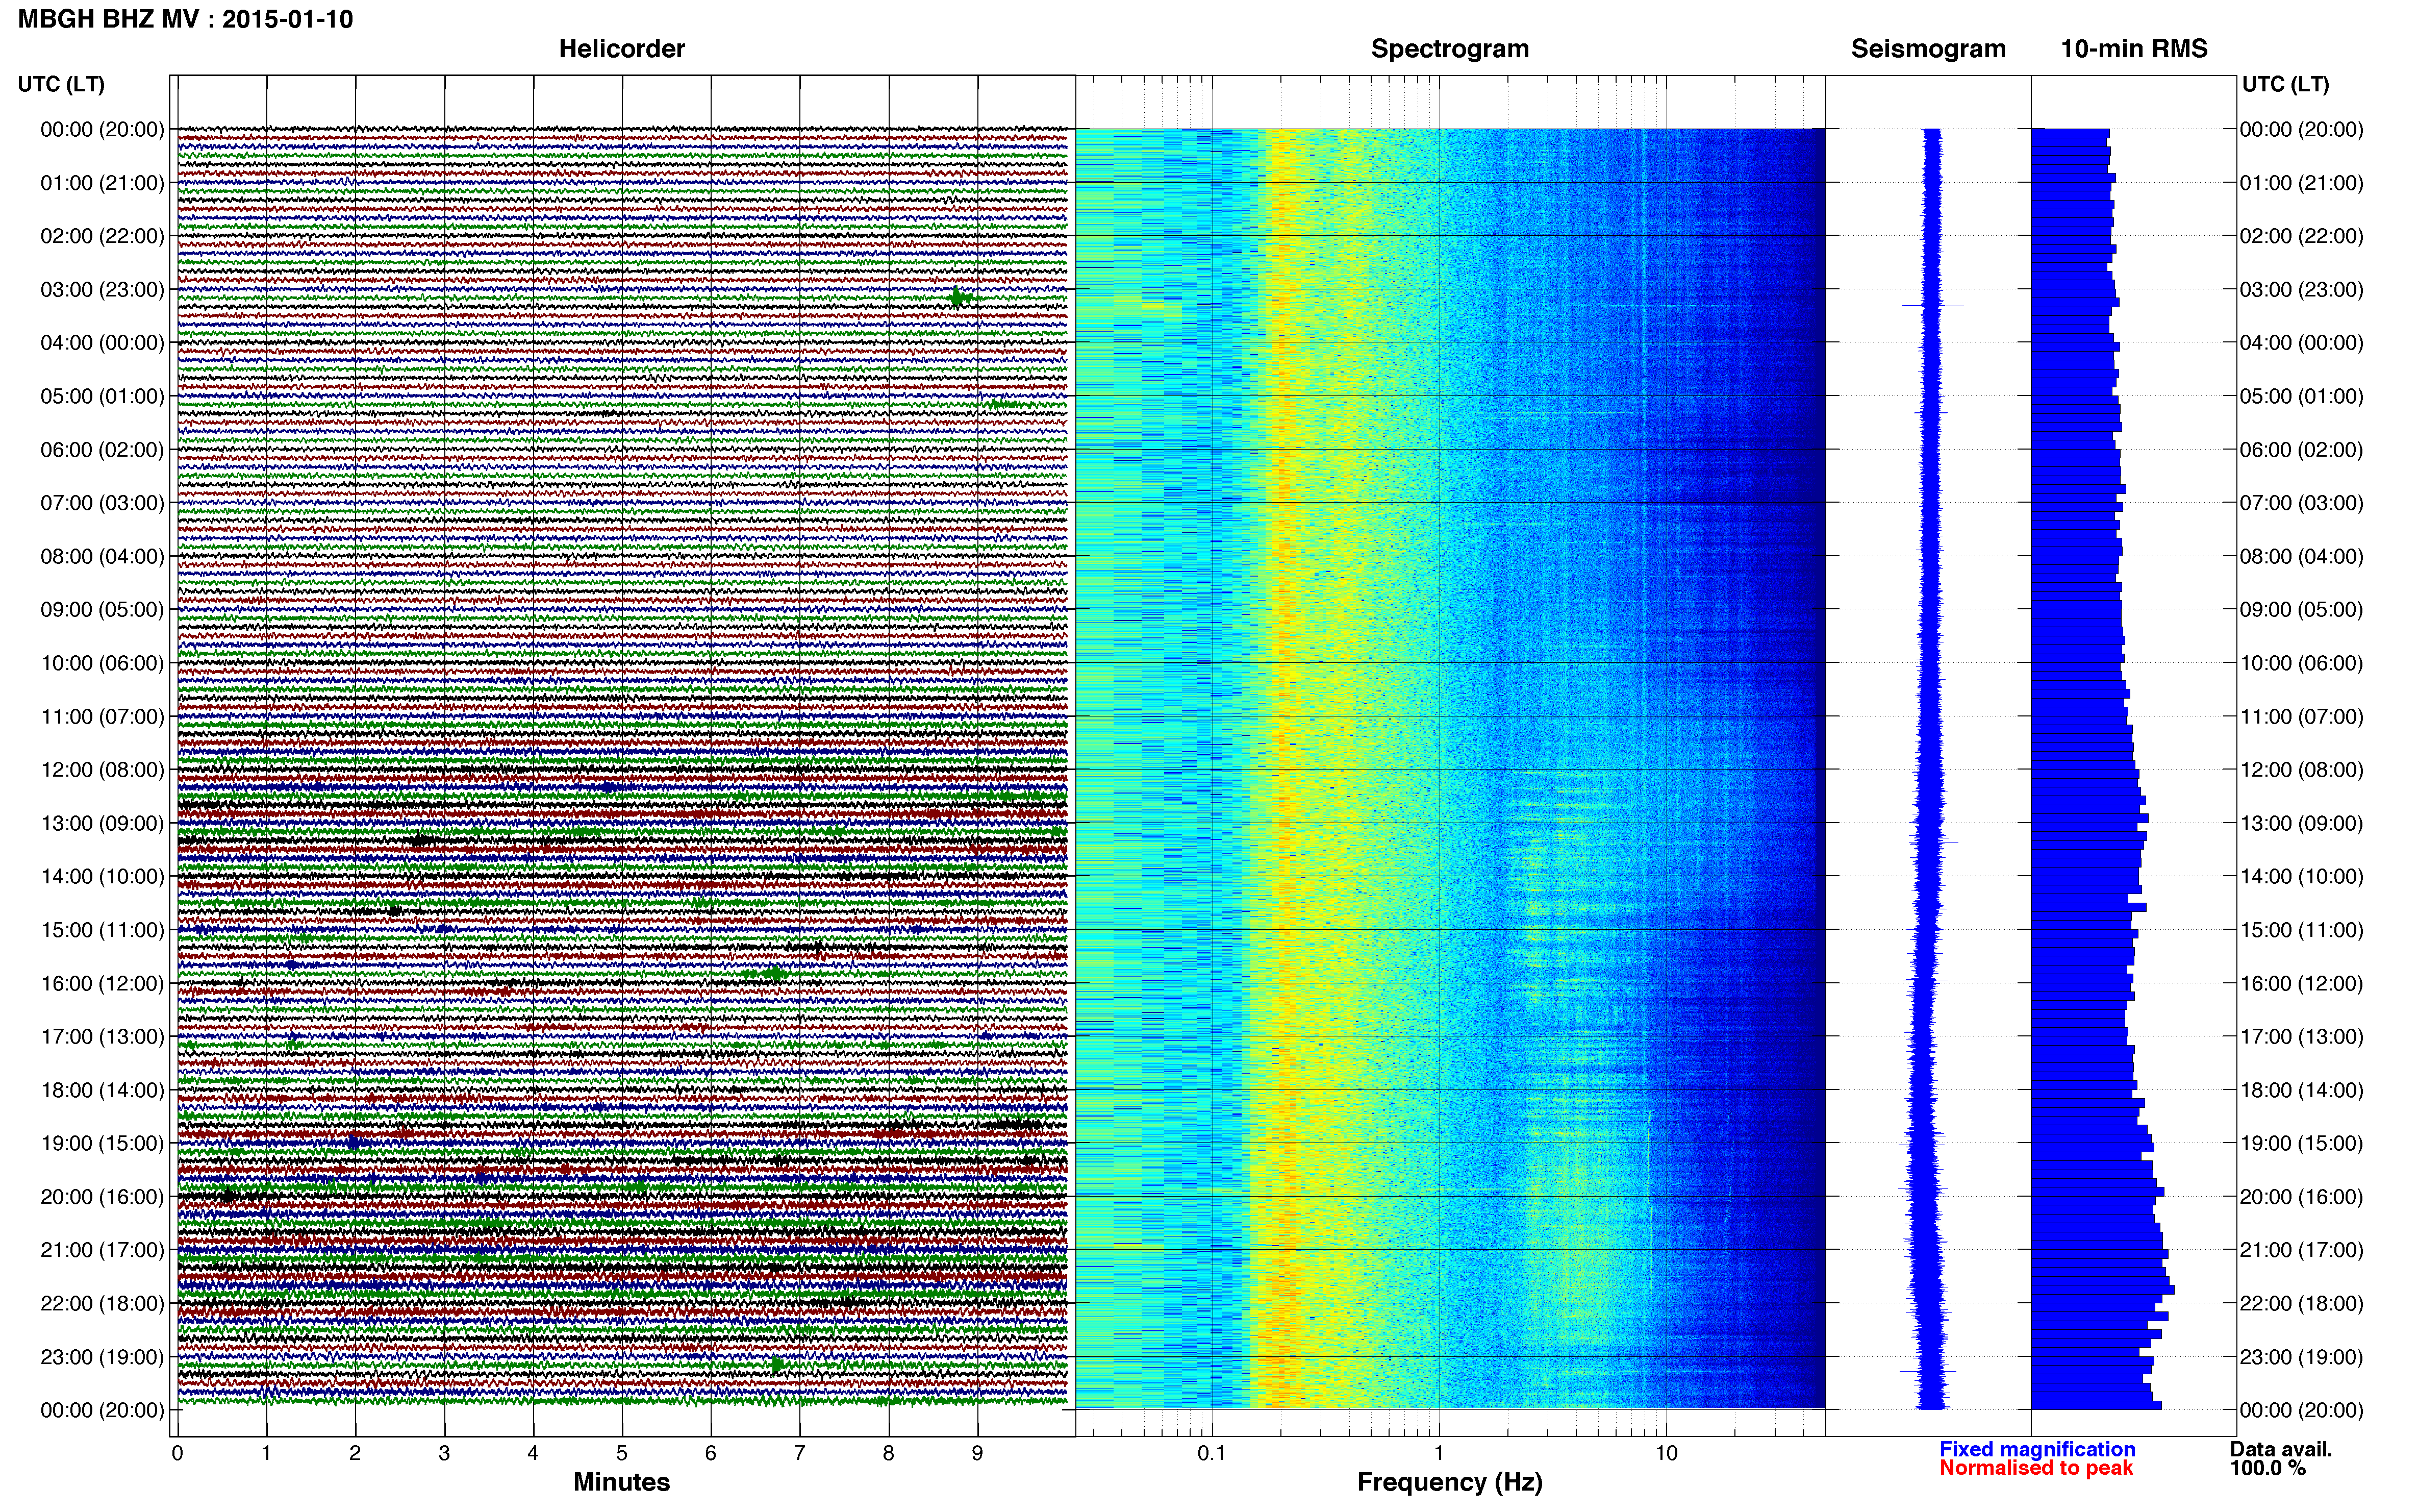Click the '100.0 %' availability value
The width and height of the screenshot is (2418, 1512).
pyautogui.click(x=2267, y=1468)
